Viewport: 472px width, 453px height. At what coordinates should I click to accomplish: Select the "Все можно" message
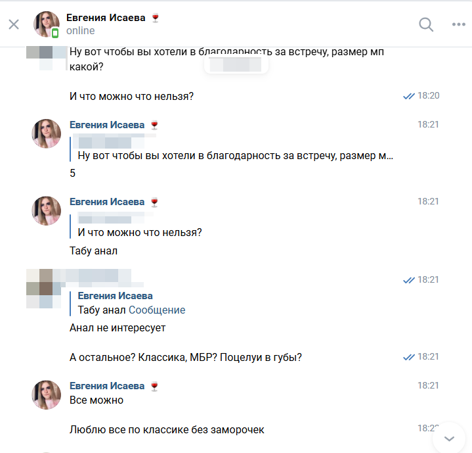tap(97, 400)
